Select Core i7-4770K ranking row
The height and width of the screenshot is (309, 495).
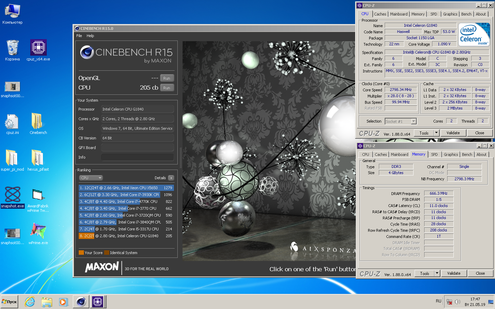126,202
